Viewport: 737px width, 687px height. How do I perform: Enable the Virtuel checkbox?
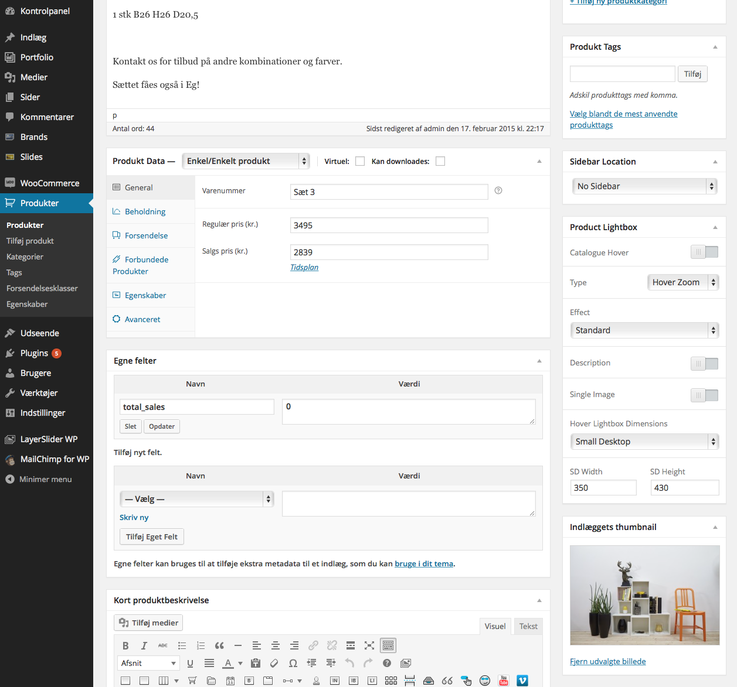[x=360, y=162]
